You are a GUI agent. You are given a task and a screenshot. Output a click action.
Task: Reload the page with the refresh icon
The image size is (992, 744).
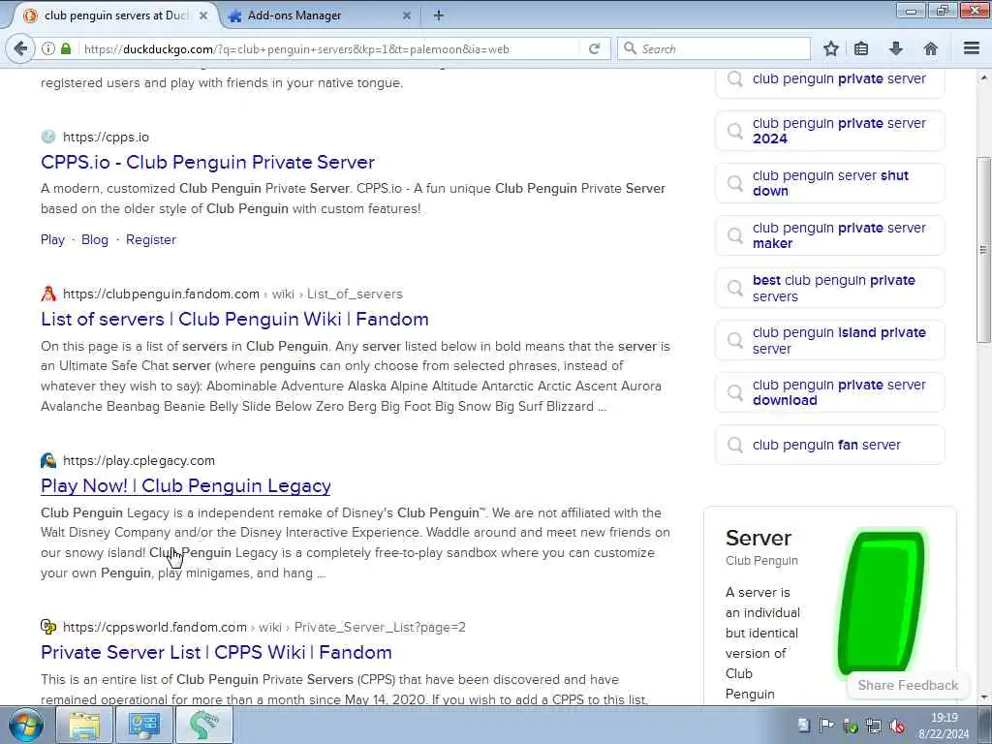tap(594, 48)
